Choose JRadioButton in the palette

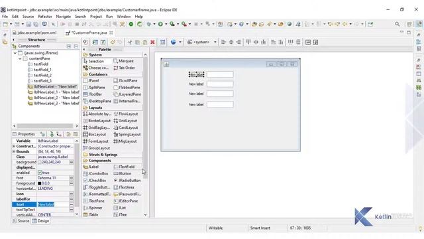point(127,180)
